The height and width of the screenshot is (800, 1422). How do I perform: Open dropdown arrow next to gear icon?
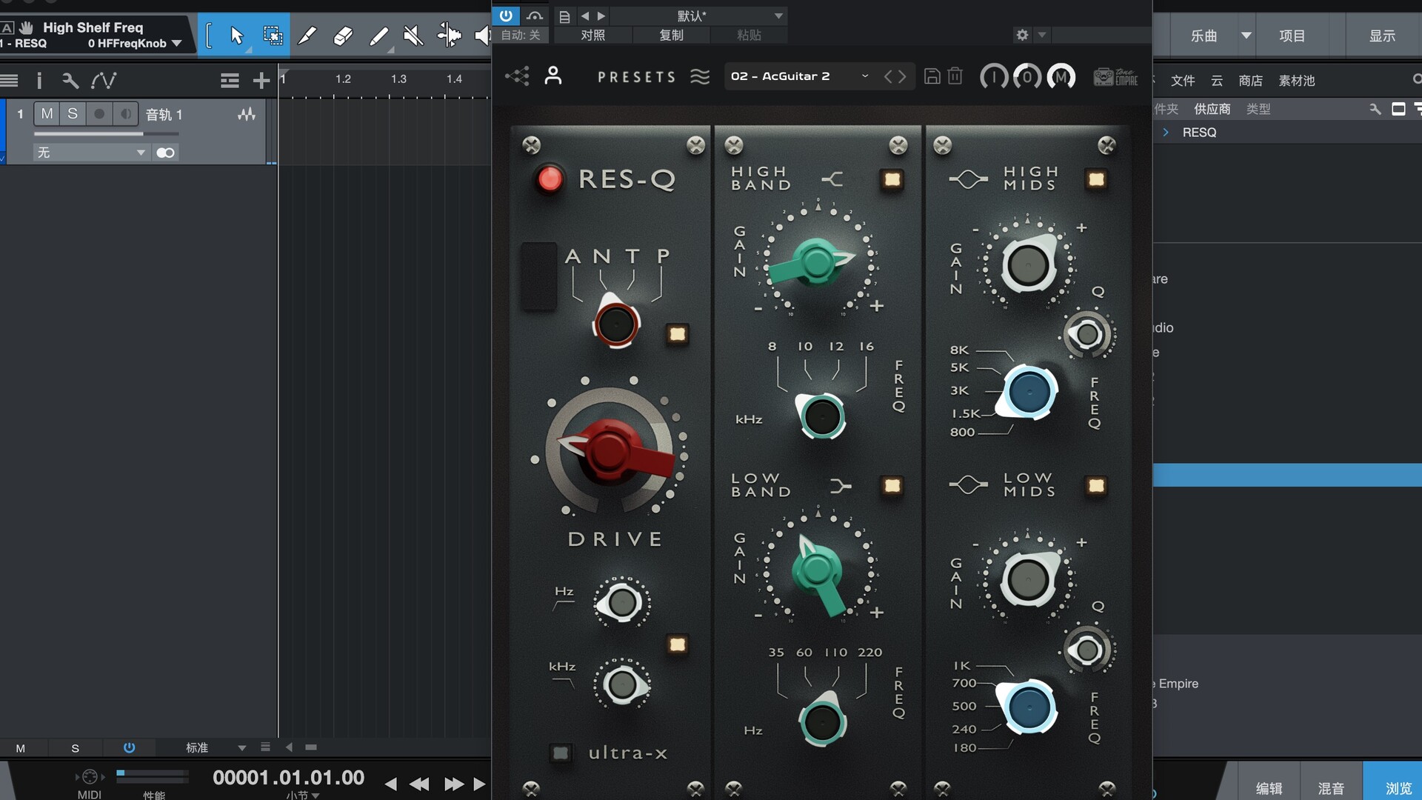(1042, 34)
